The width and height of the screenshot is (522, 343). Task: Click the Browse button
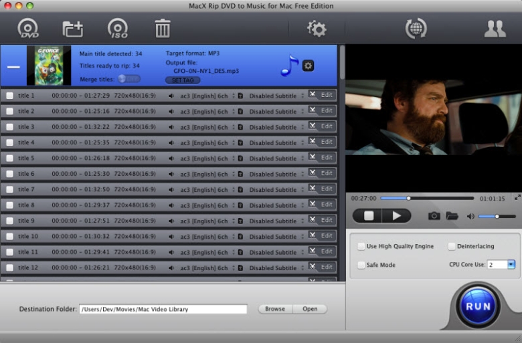pyautogui.click(x=274, y=309)
